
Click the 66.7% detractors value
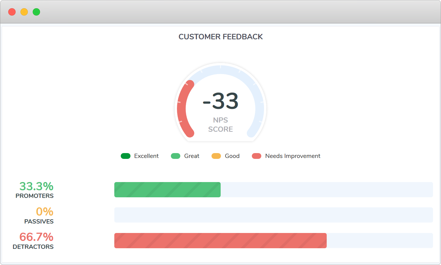[36, 237]
